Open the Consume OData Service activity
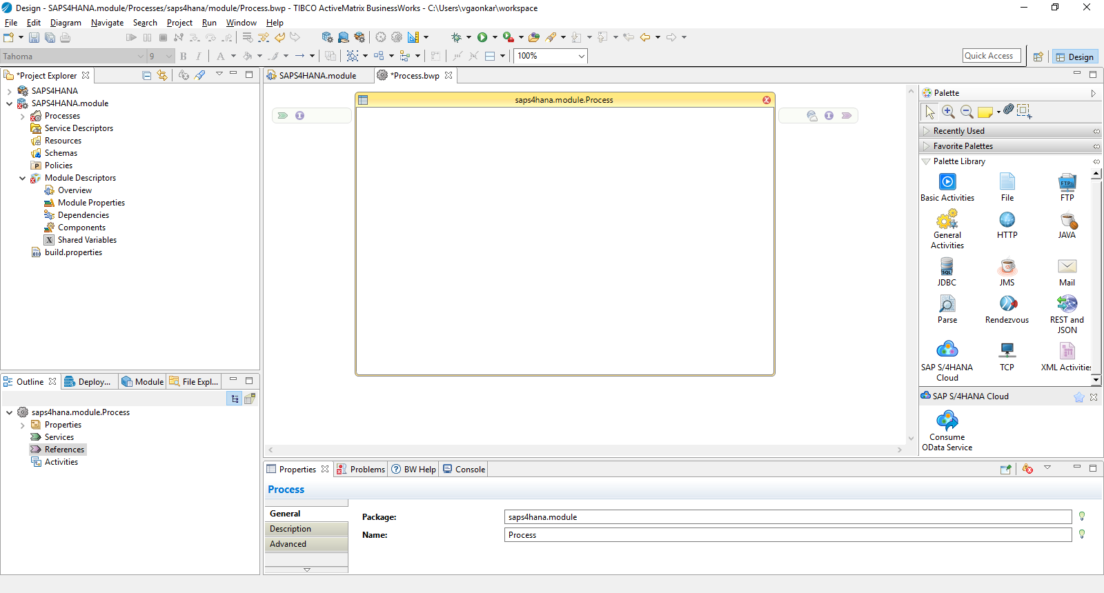1104x593 pixels. pyautogui.click(x=947, y=421)
